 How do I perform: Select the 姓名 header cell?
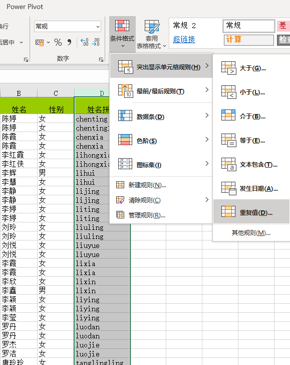(19, 106)
